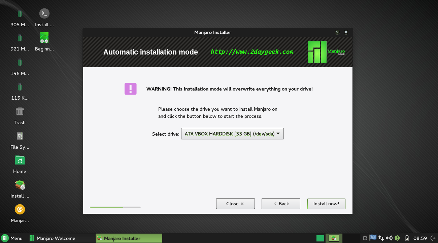Click the network up/down arrows tray icon
Image resolution: width=438 pixels, height=243 pixels.
point(381,238)
